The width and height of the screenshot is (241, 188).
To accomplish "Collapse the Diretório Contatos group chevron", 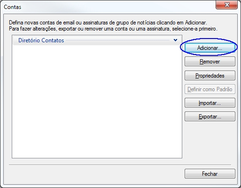I will tap(175, 40).
